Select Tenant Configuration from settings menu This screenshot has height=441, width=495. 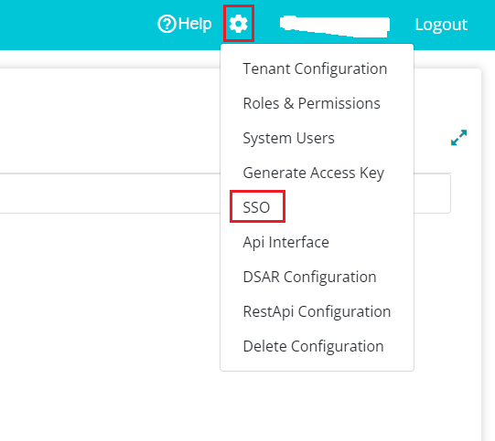(315, 68)
